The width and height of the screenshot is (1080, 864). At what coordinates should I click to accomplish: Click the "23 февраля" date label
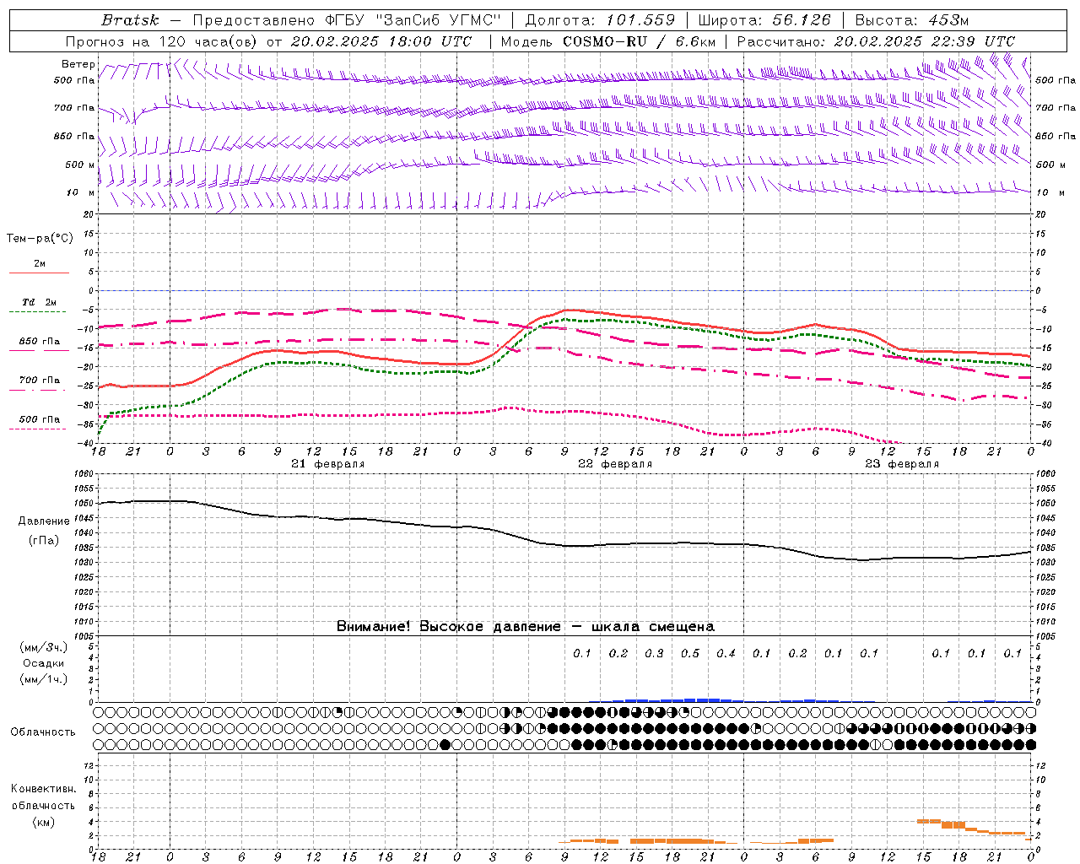902,464
